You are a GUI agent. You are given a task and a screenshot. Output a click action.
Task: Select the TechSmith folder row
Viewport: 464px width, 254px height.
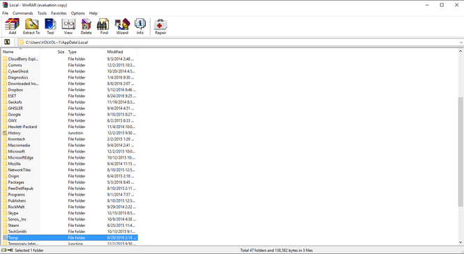coord(70,232)
